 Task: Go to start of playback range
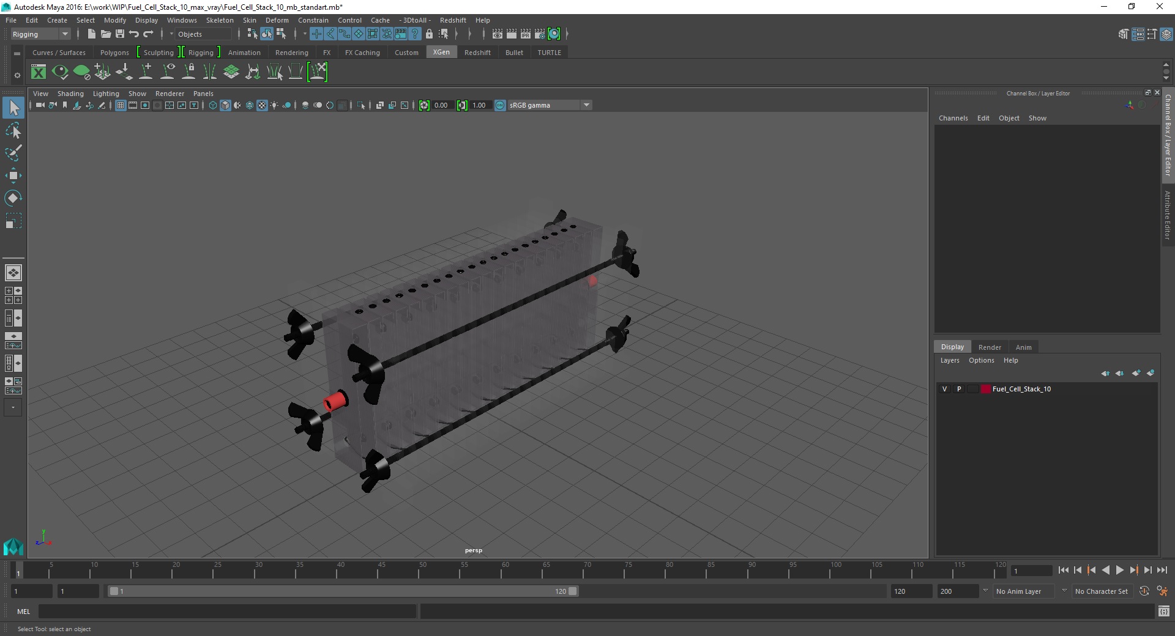pos(1064,570)
